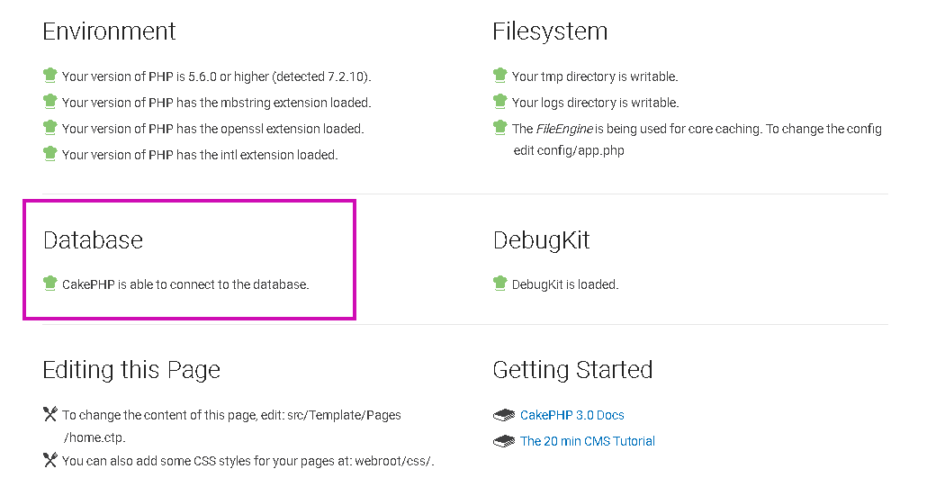Click the green chef hat beside openssl extension line
The width and height of the screenshot is (936, 496).
coord(50,128)
